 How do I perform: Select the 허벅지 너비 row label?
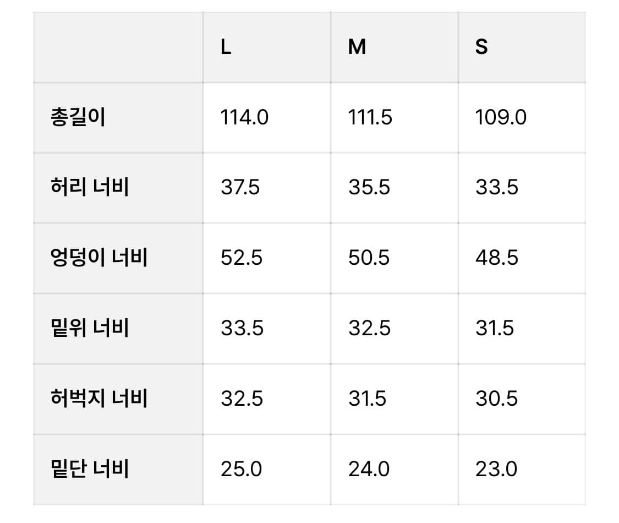pos(98,399)
